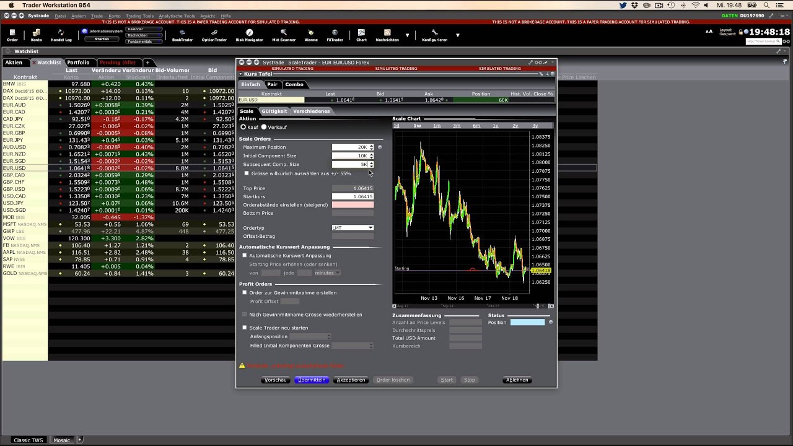Launch FXTrader from the toolbar

[335, 35]
